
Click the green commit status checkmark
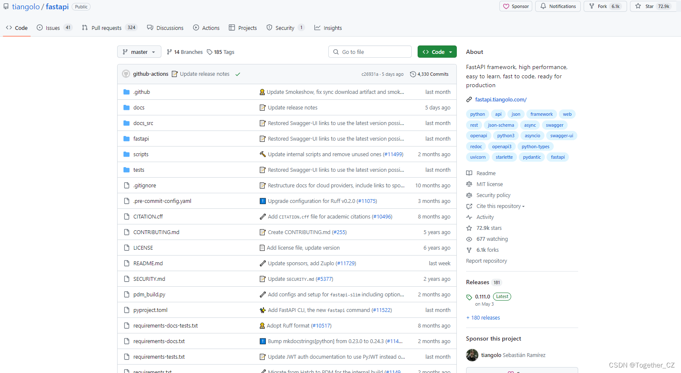[238, 74]
